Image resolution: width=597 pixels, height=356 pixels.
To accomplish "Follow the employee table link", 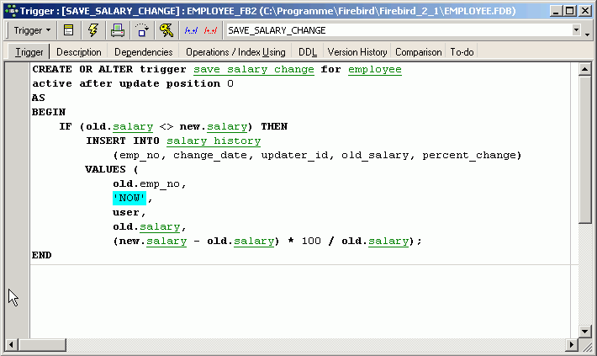I will [x=375, y=70].
